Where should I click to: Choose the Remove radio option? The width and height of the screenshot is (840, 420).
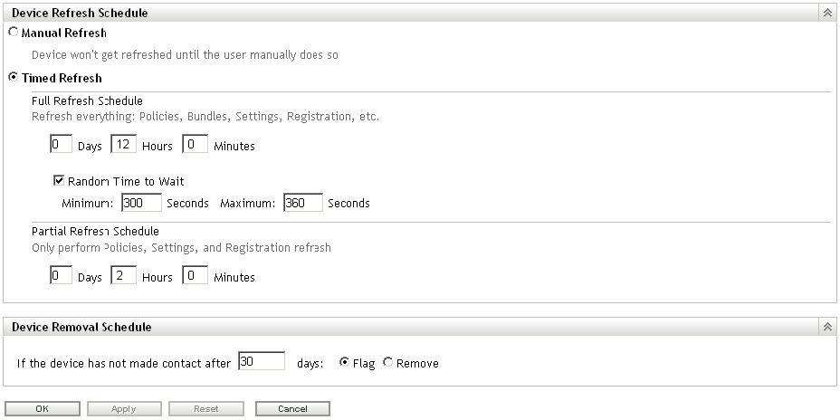(x=387, y=362)
